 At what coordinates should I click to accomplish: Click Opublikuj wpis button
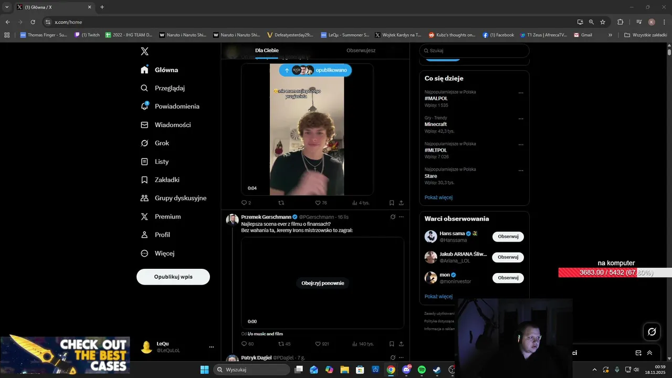click(x=173, y=277)
